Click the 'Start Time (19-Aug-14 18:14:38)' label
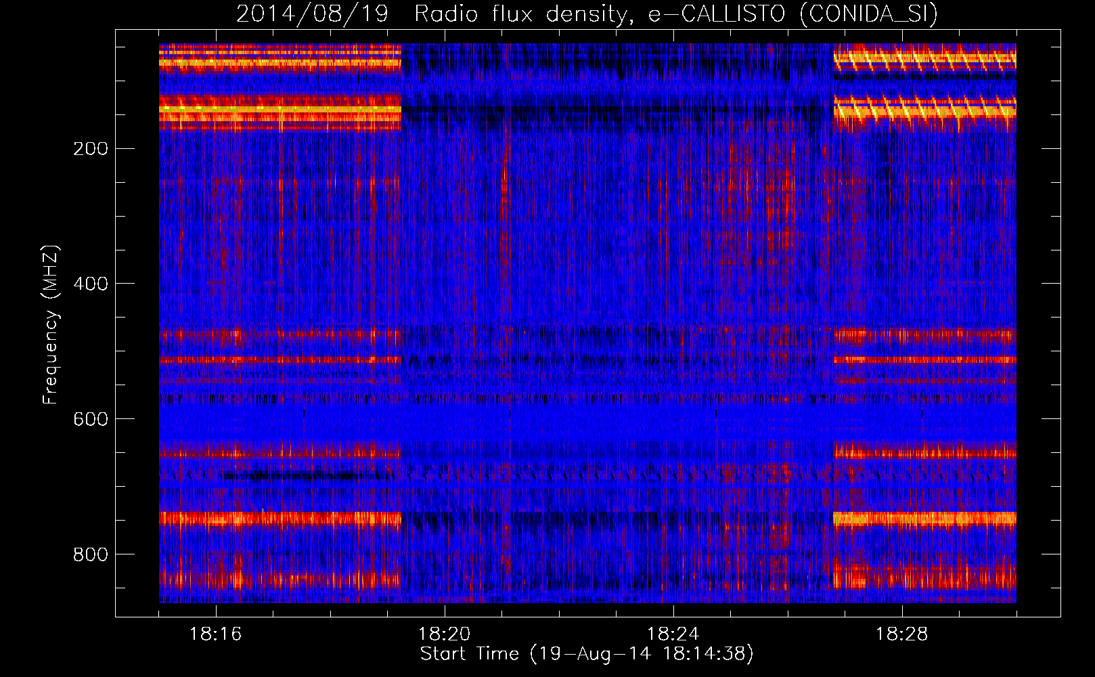1095x677 pixels. (587, 654)
